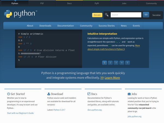
Task: Follow the simple math functions link
Action: (x=106, y=49)
